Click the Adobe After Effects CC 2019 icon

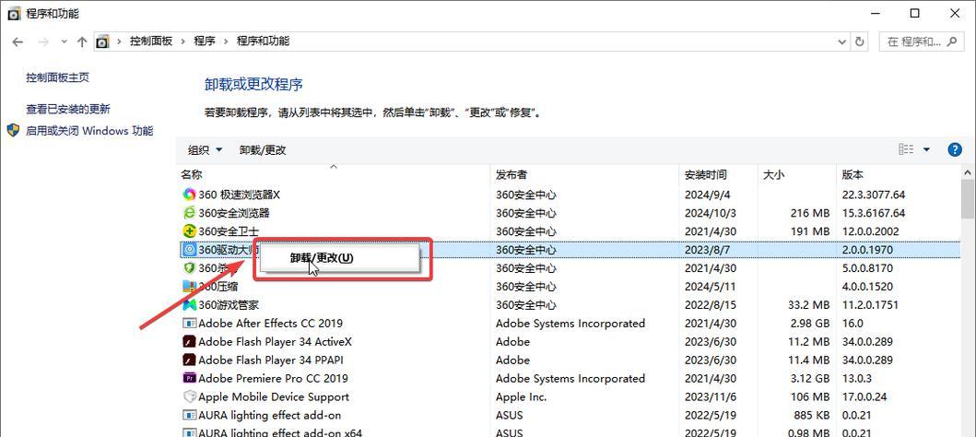click(x=189, y=323)
